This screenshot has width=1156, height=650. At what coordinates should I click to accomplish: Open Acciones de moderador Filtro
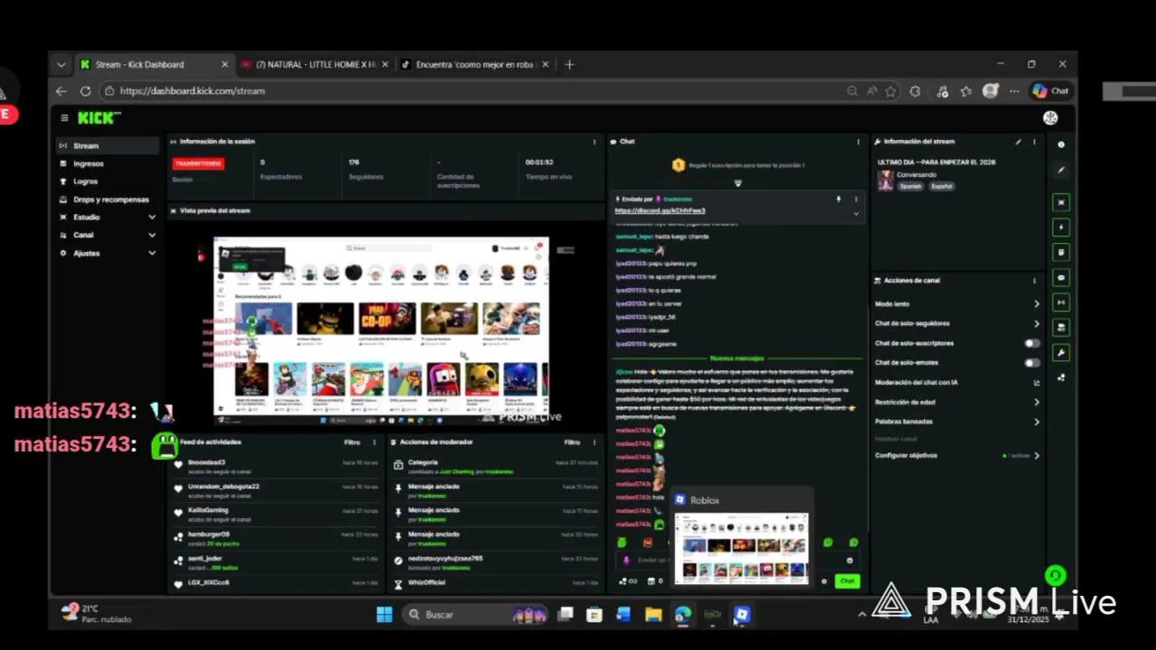572,442
